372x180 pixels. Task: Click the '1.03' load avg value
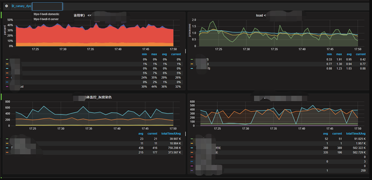click(349, 69)
